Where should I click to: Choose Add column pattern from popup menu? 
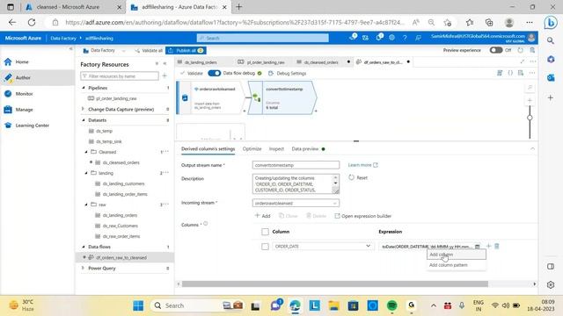(456, 265)
